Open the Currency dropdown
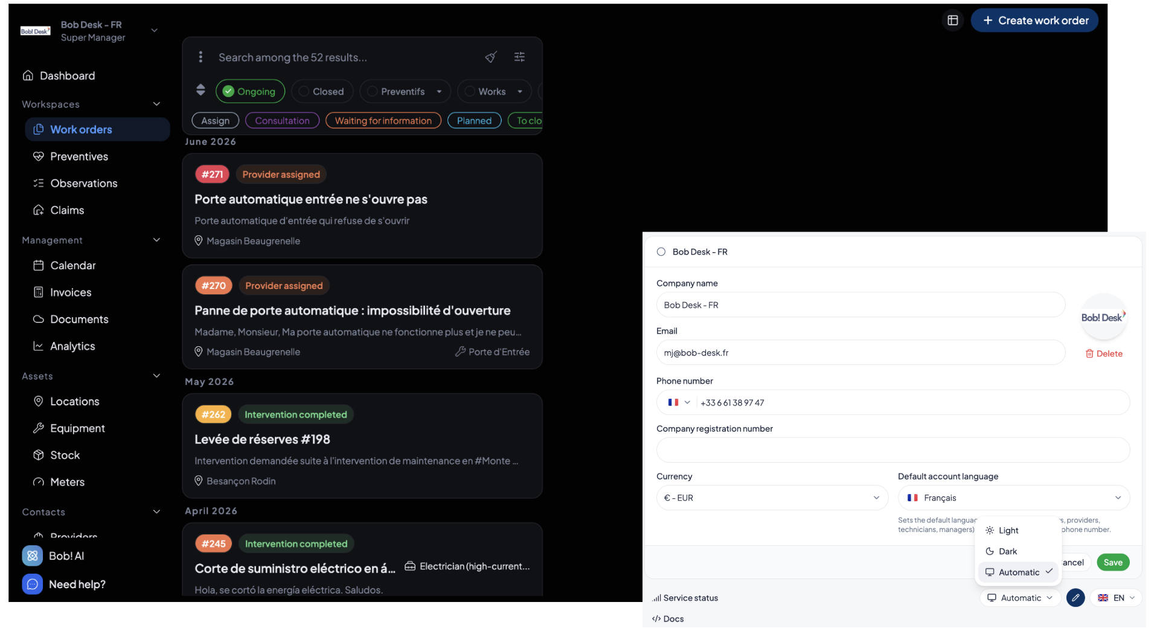This screenshot has height=637, width=1157. tap(772, 498)
